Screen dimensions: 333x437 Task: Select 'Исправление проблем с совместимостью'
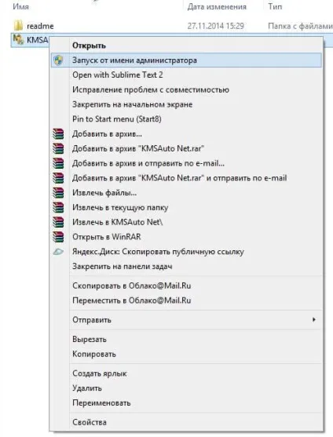[x=186, y=89]
